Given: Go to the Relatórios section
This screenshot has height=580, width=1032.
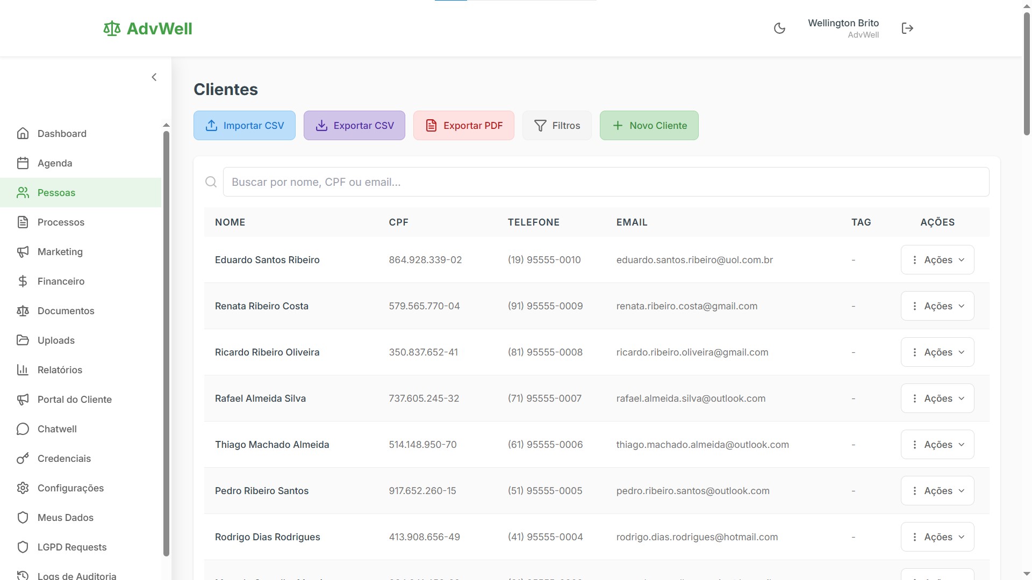Looking at the screenshot, I should pyautogui.click(x=60, y=369).
